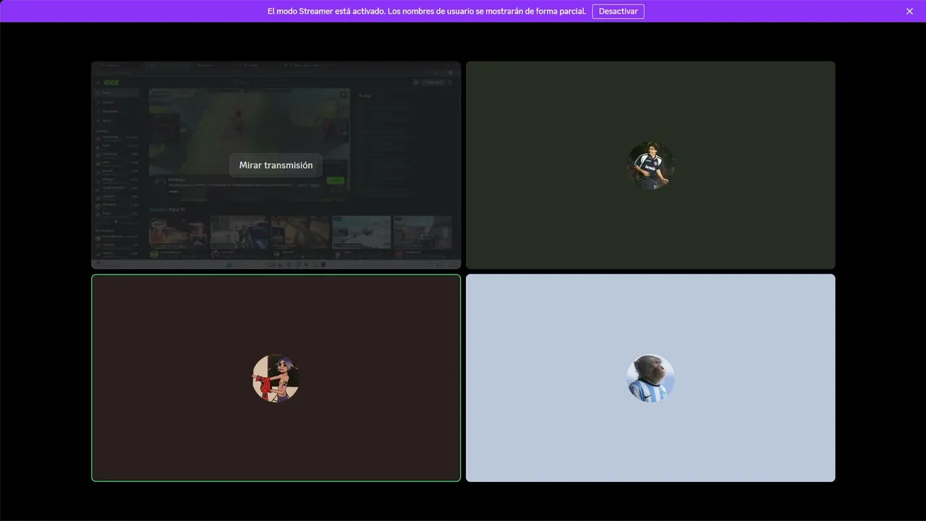Viewport: 926px width, 521px height.
Task: Select the soccer player avatar tile
Action: click(650, 165)
